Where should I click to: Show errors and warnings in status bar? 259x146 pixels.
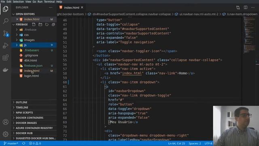35,143
